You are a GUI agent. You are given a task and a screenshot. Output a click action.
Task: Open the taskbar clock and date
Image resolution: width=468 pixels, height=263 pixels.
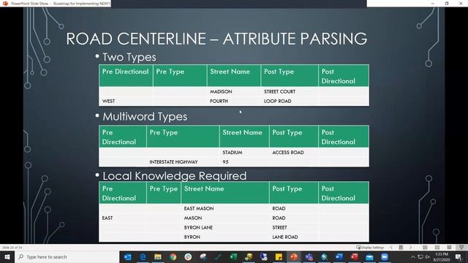442,256
